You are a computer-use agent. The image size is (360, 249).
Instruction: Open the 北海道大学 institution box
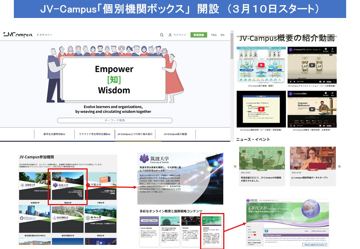pyautogui.click(x=35, y=188)
